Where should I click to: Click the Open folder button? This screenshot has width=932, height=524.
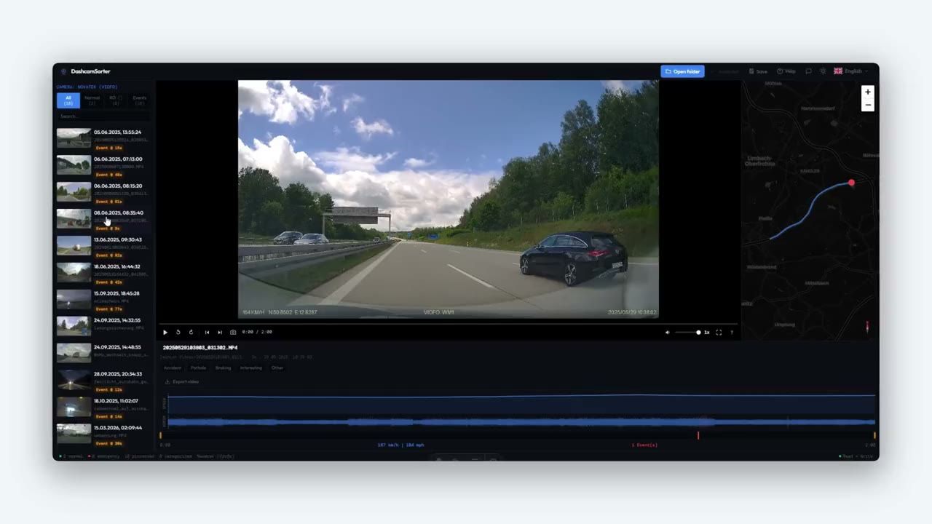pos(682,71)
